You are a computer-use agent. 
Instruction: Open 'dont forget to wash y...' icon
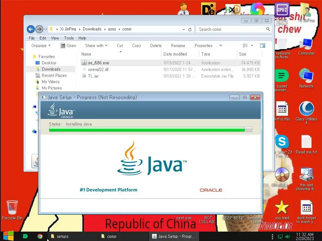306,212
